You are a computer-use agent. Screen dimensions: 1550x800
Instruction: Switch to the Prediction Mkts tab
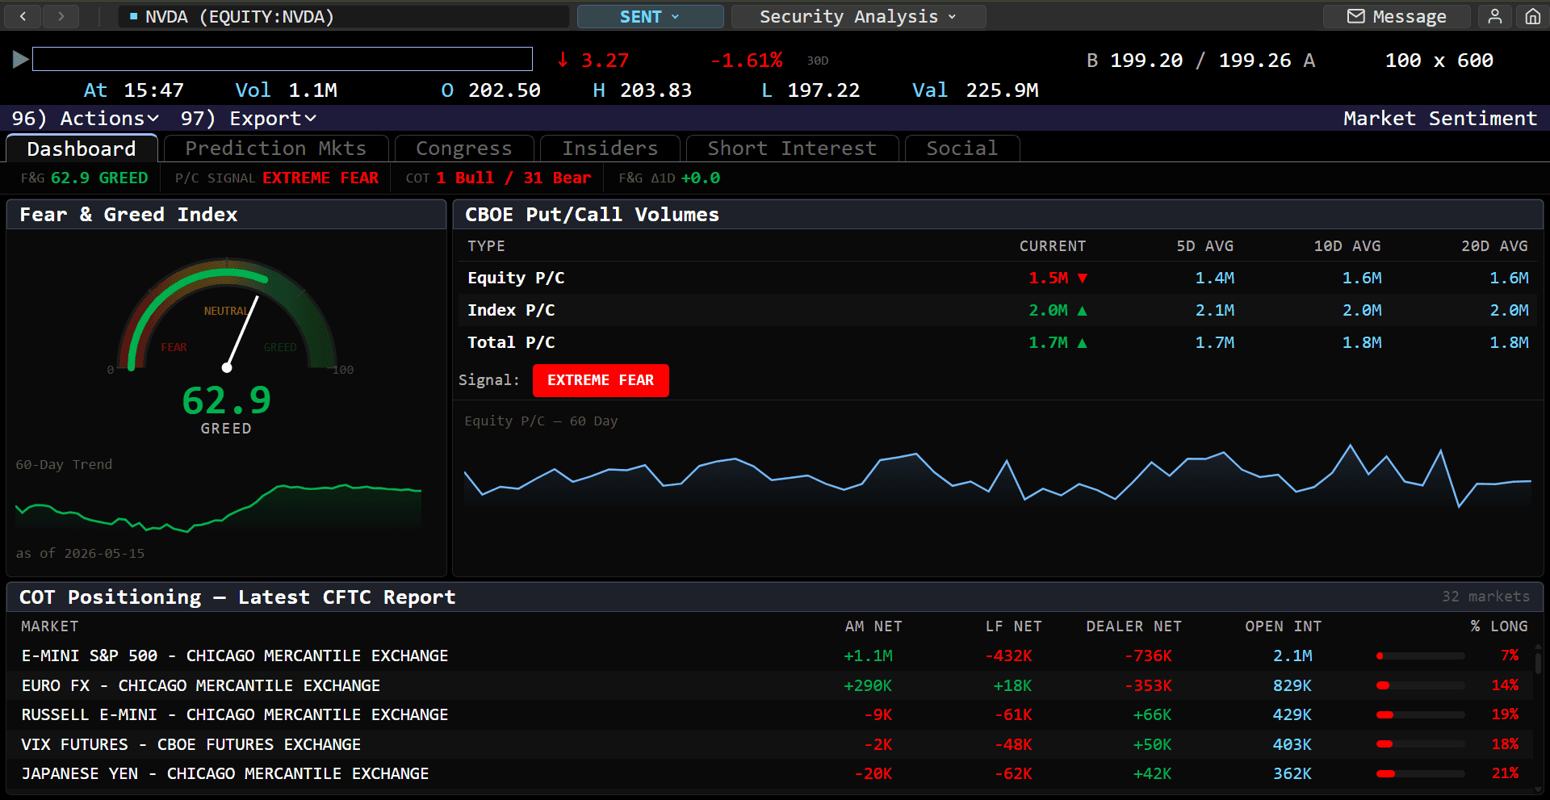click(276, 149)
